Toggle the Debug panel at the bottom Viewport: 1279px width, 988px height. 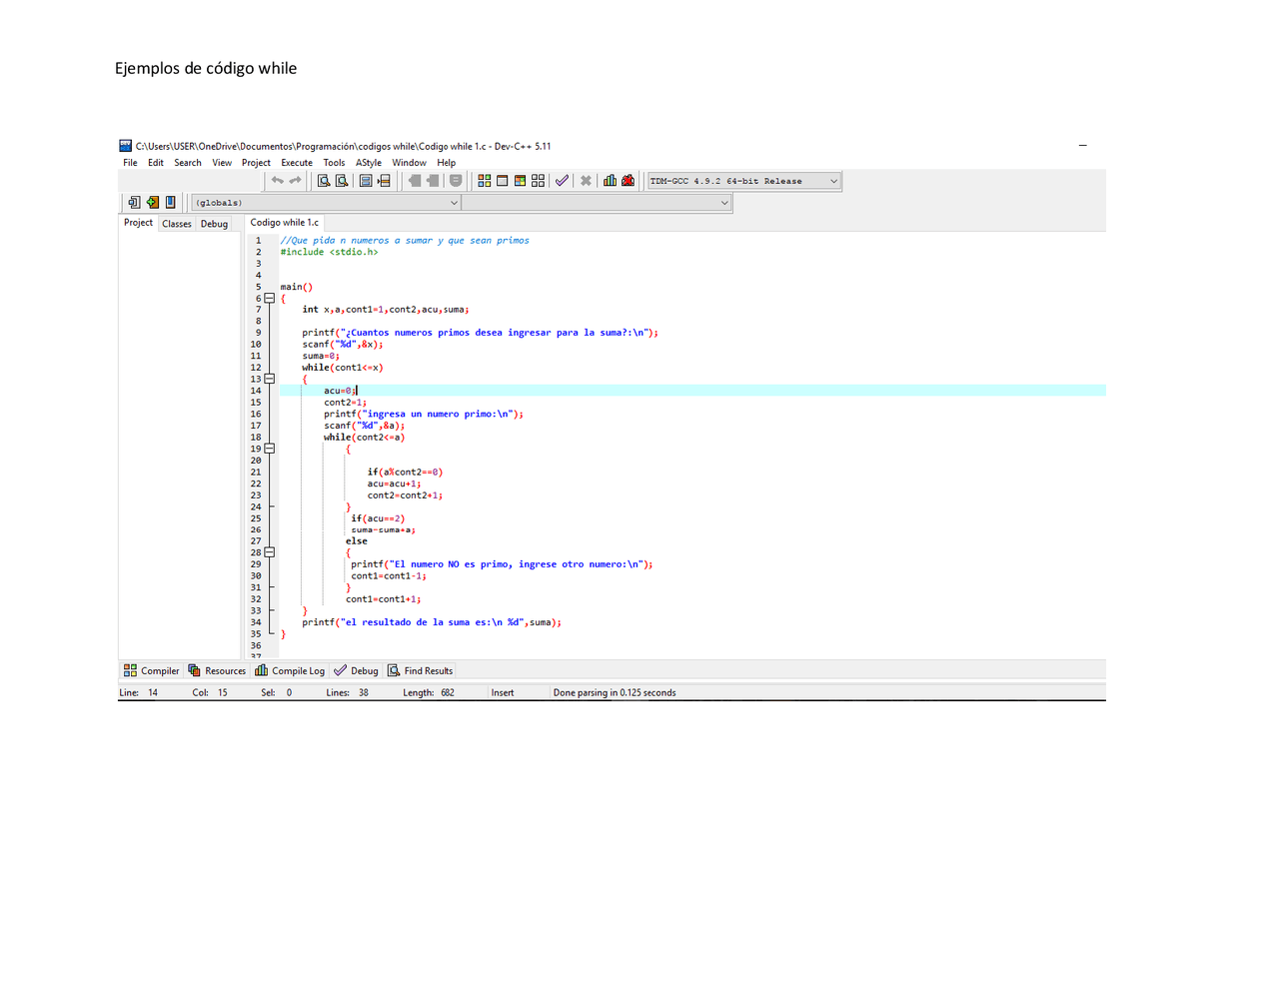pos(356,670)
